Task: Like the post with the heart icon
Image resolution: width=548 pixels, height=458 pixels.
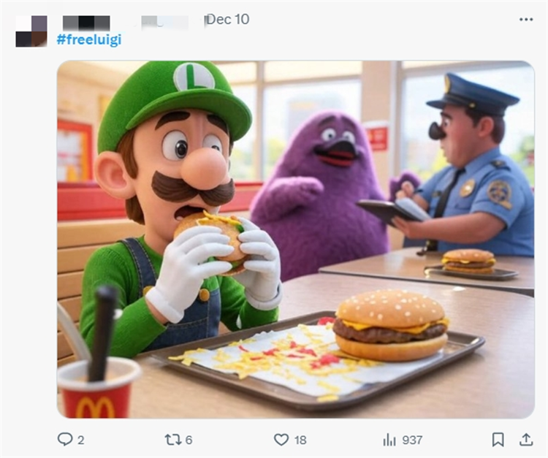Action: (x=281, y=439)
